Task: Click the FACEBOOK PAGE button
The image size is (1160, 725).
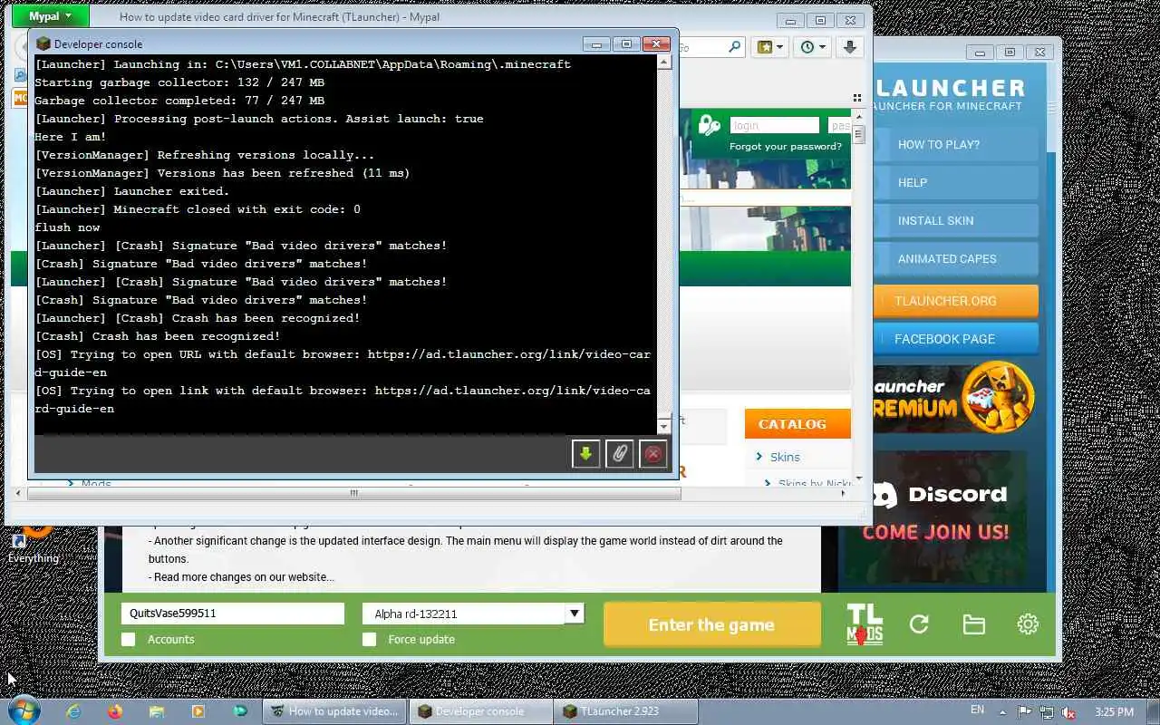Action: pyautogui.click(x=956, y=338)
